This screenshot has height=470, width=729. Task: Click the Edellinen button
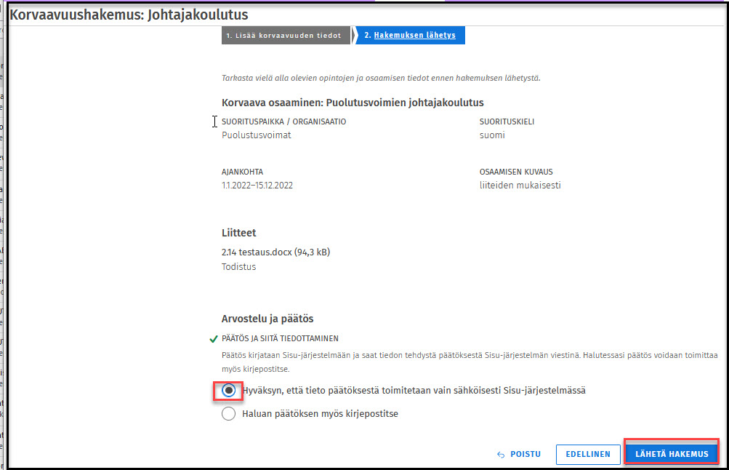pos(588,454)
